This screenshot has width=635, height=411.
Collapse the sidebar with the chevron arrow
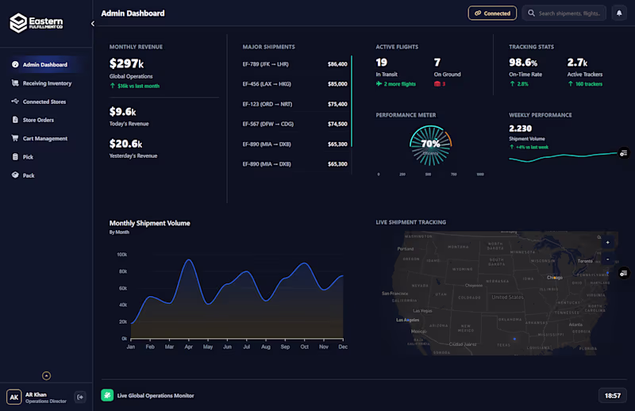[93, 24]
